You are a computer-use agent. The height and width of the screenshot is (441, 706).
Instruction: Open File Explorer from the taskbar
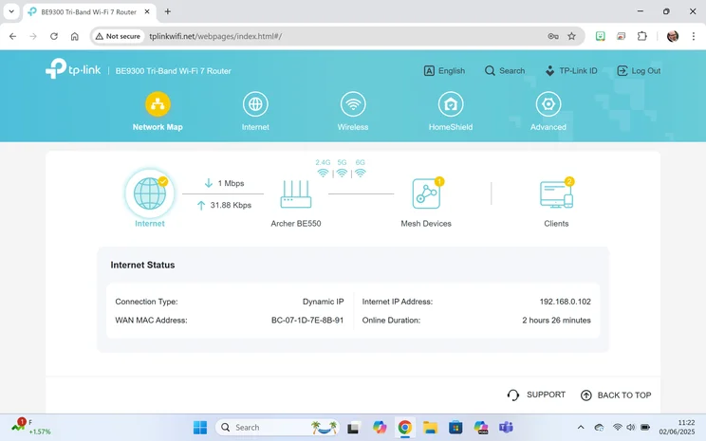[430, 428]
